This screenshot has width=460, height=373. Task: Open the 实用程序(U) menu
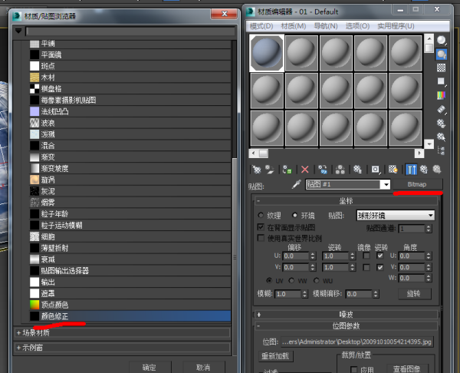point(396,26)
